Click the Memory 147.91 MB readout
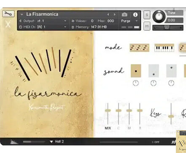 tap(99, 27)
